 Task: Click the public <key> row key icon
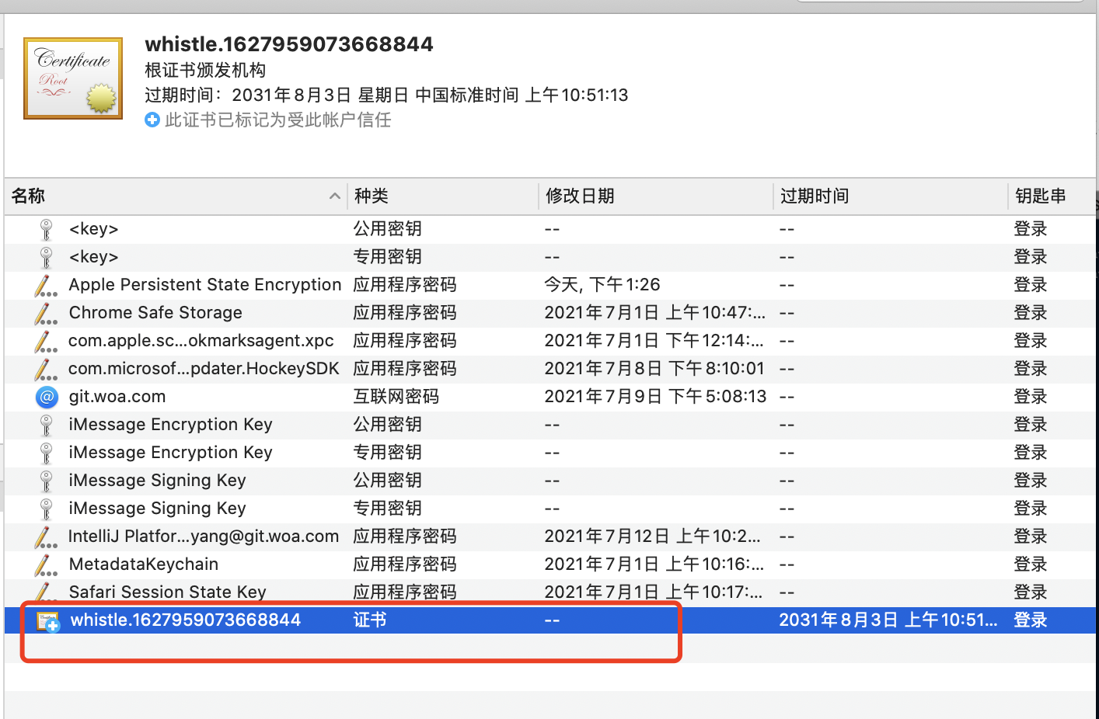pos(47,229)
